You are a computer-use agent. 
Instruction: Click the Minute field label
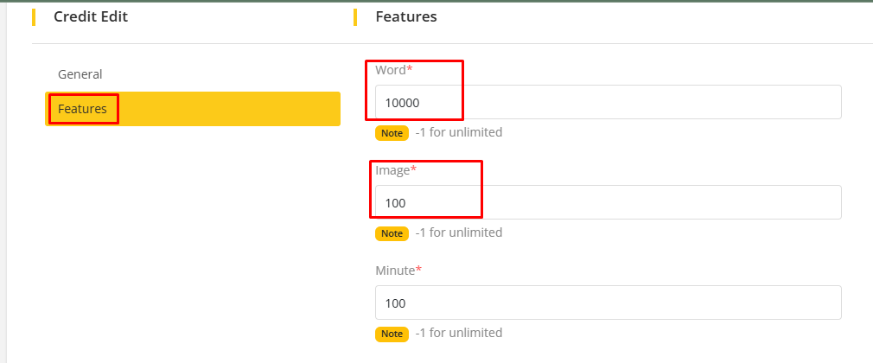point(395,271)
